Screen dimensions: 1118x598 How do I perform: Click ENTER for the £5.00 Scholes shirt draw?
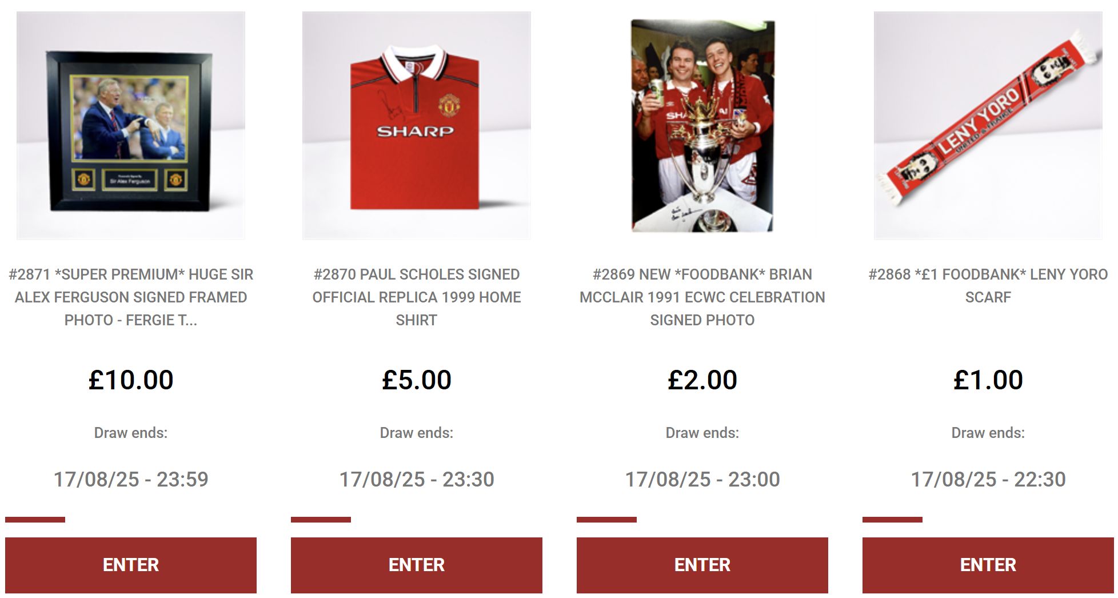pyautogui.click(x=417, y=565)
